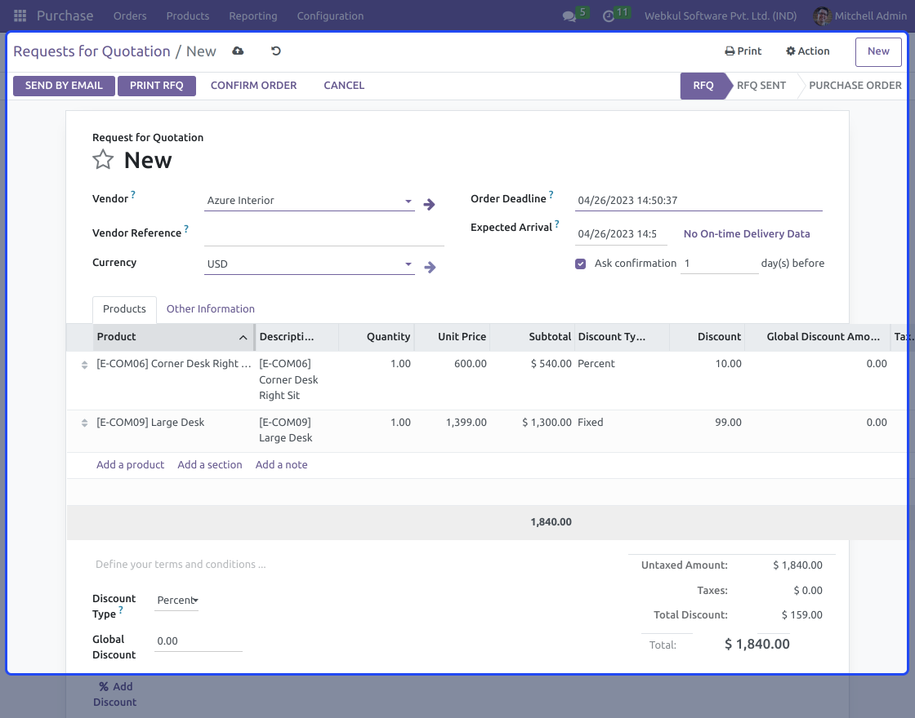
Task: Click No On-time Delivery Data link
Action: pyautogui.click(x=747, y=233)
